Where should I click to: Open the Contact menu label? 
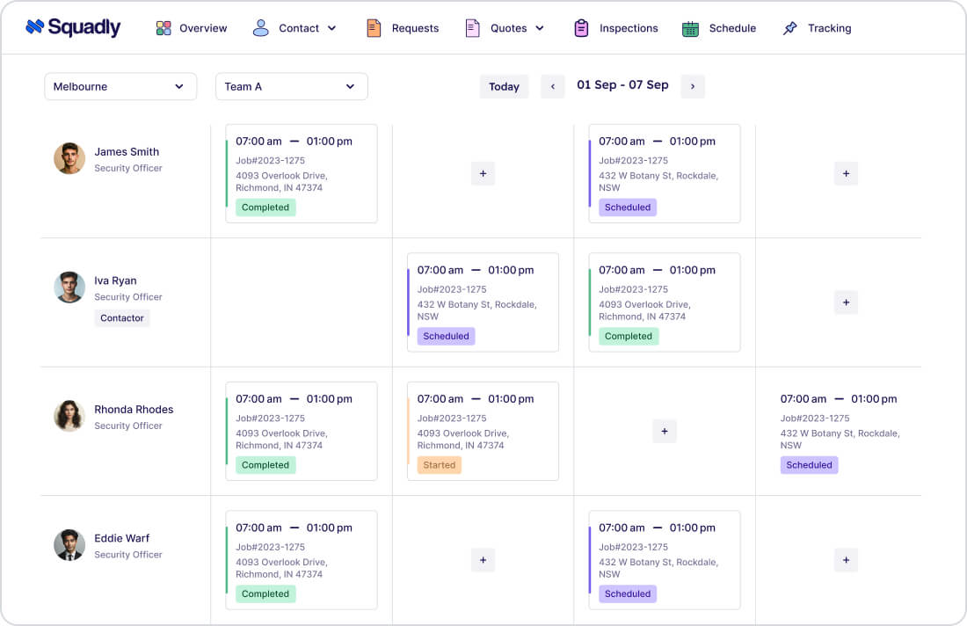(x=299, y=28)
